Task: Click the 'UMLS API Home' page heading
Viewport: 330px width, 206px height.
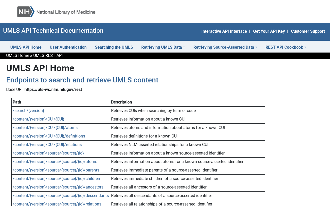Action: point(40,68)
